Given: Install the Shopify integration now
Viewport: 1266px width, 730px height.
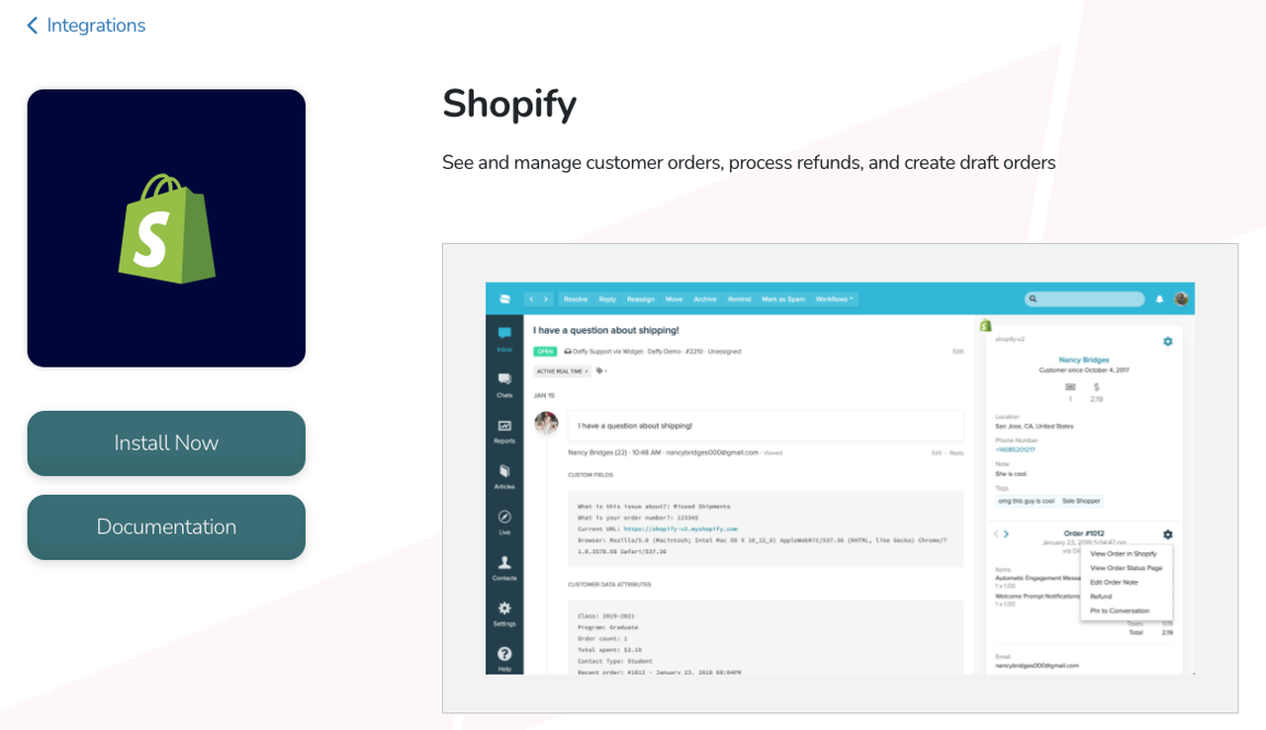Looking at the screenshot, I should tap(166, 444).
